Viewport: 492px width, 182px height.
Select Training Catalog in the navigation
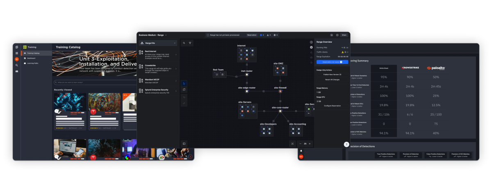click(37, 53)
